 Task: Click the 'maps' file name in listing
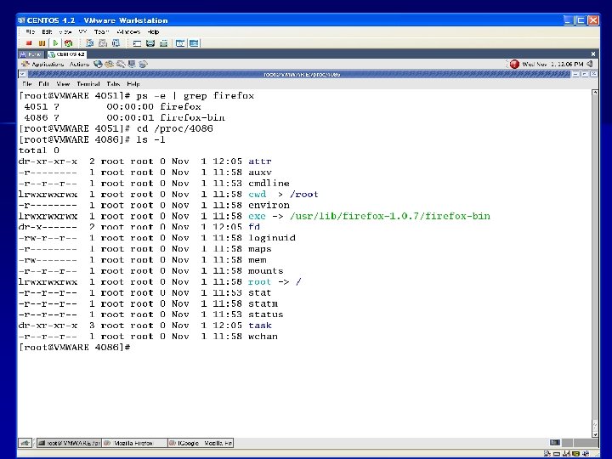259,248
